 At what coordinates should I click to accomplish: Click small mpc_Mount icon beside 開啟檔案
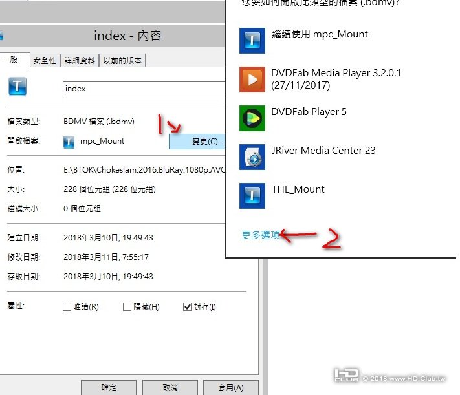click(x=69, y=142)
